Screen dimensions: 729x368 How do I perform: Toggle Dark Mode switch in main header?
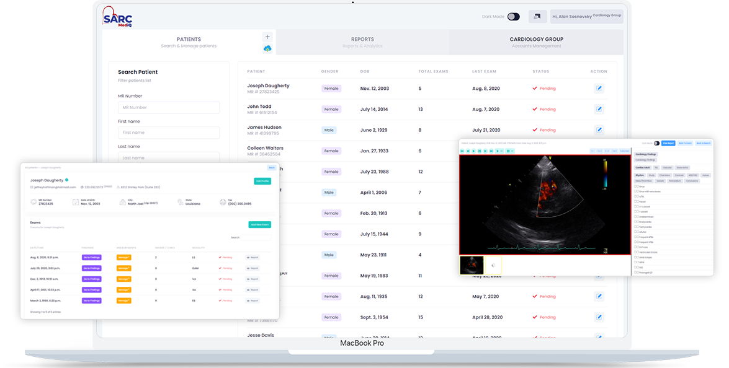click(513, 17)
